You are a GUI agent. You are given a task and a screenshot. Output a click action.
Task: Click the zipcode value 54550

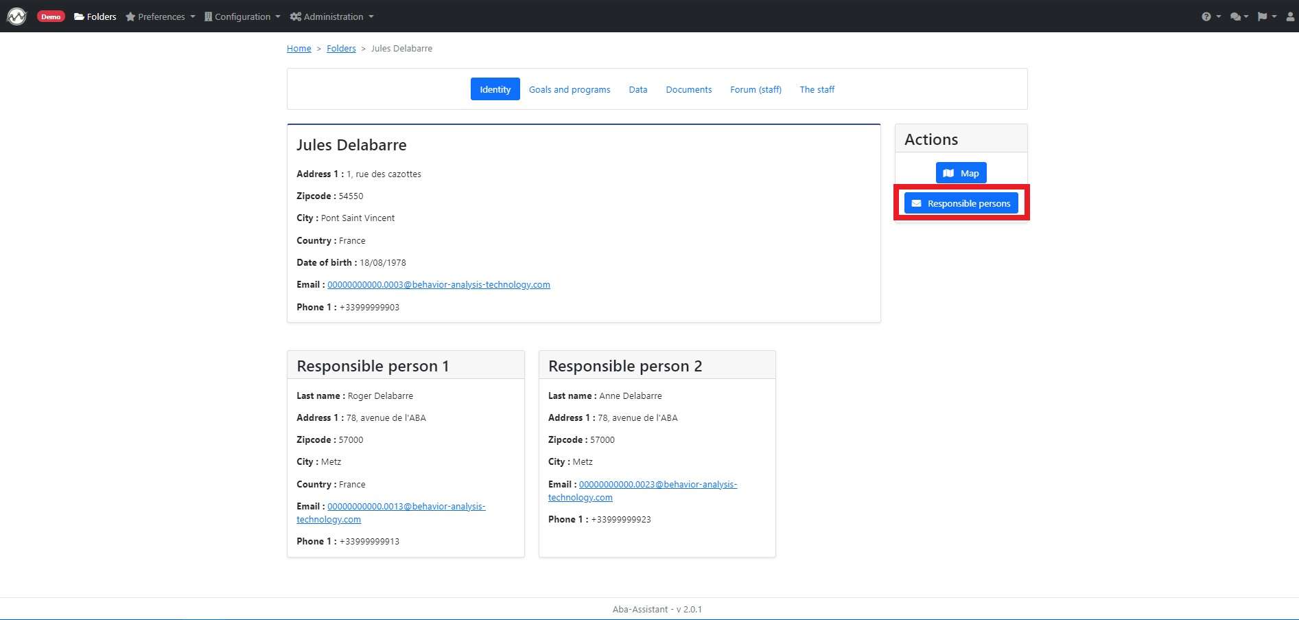pyautogui.click(x=351, y=196)
